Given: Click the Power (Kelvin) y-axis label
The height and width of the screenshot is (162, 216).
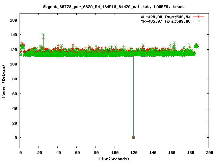Looking at the screenshot, I should [3, 81].
